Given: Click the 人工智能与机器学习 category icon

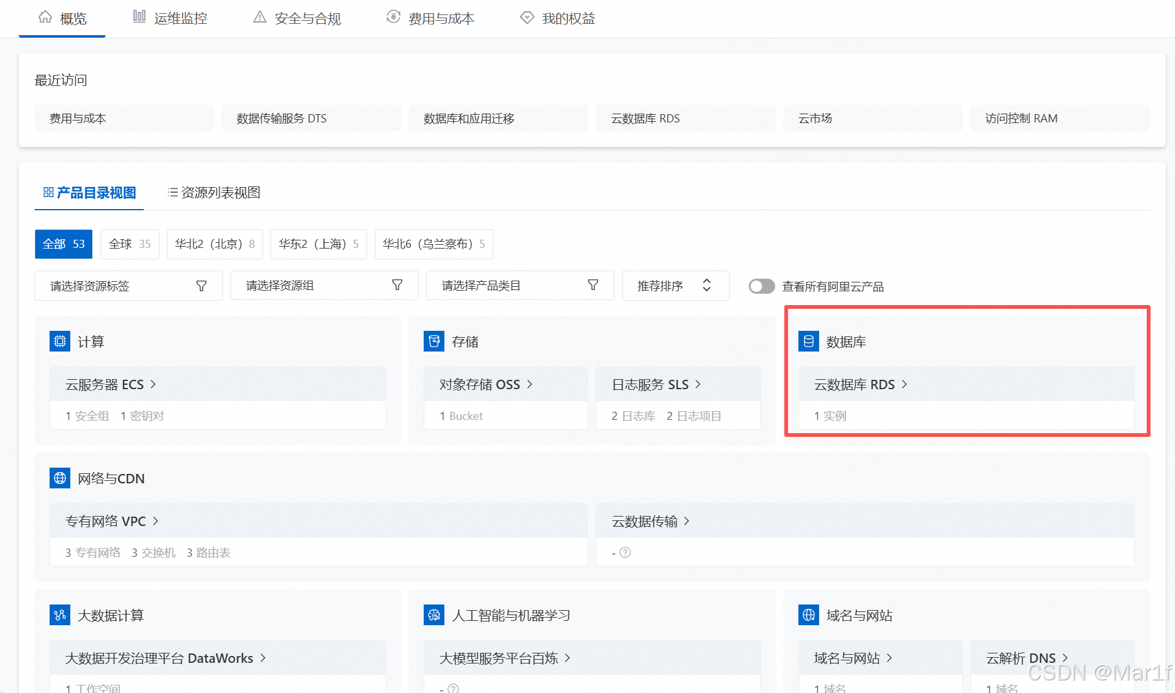Looking at the screenshot, I should [x=434, y=615].
